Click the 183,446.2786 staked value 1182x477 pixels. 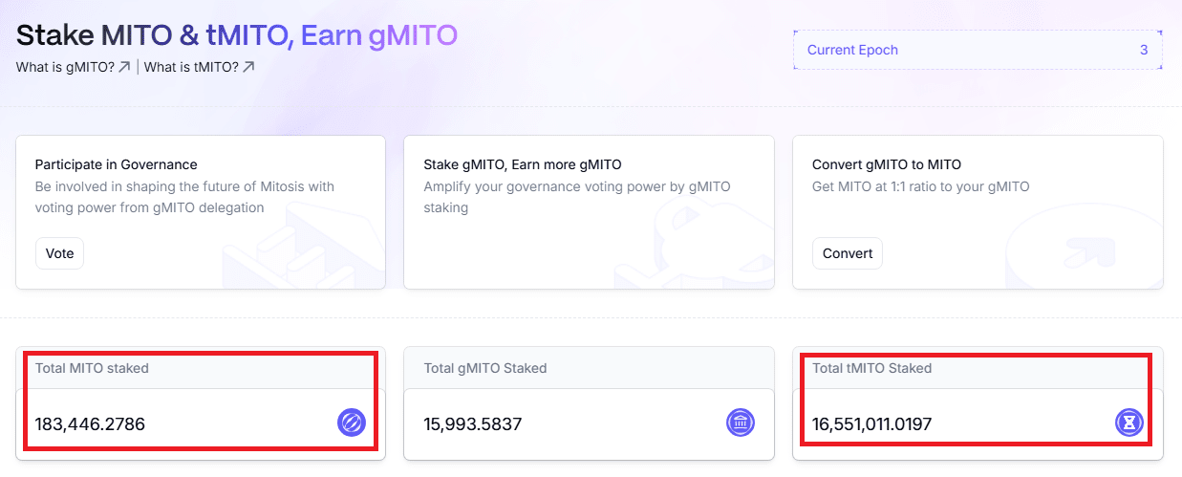click(90, 423)
